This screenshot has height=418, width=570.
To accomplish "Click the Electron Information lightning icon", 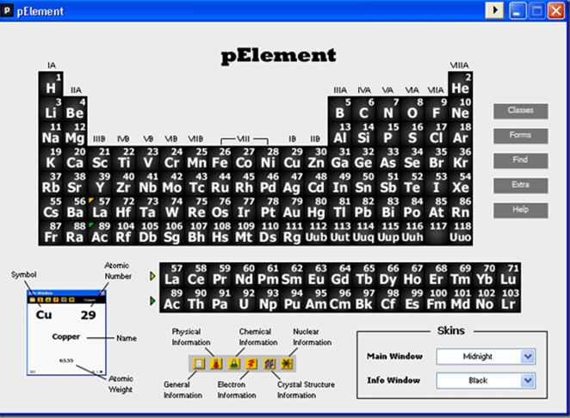I will [x=251, y=364].
